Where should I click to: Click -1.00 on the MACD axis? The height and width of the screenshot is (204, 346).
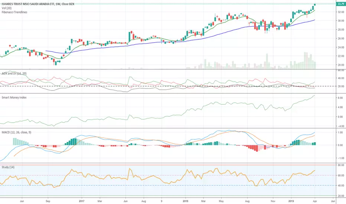click(340, 158)
